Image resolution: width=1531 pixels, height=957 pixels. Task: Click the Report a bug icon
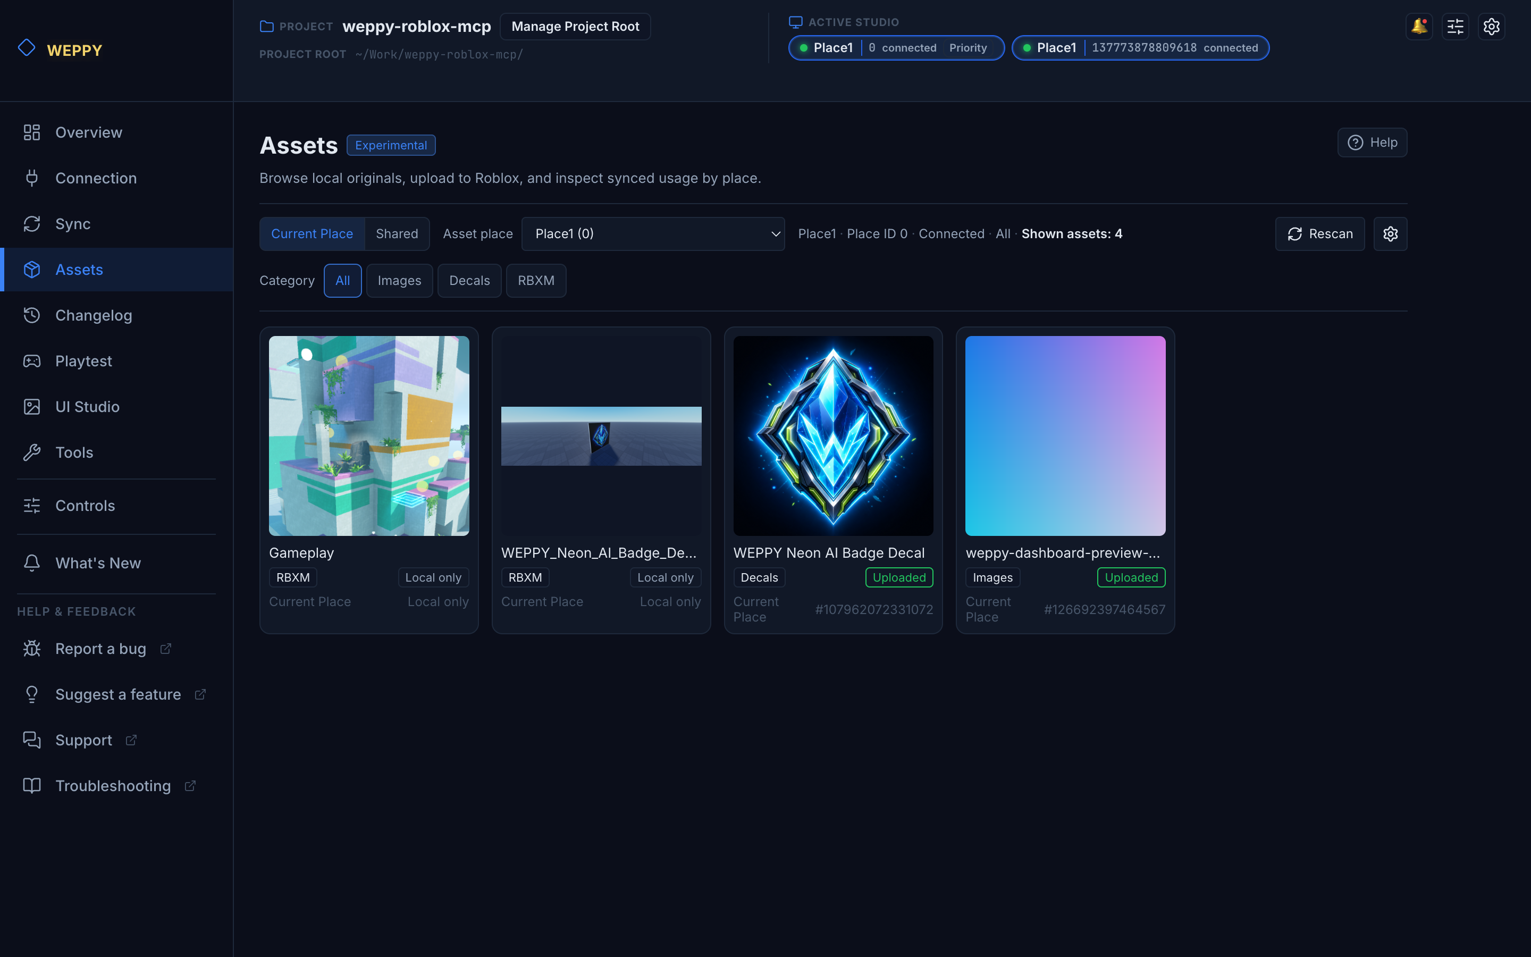click(32, 649)
